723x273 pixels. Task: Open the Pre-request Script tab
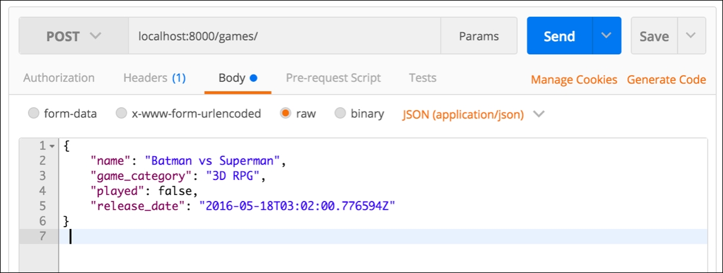333,78
